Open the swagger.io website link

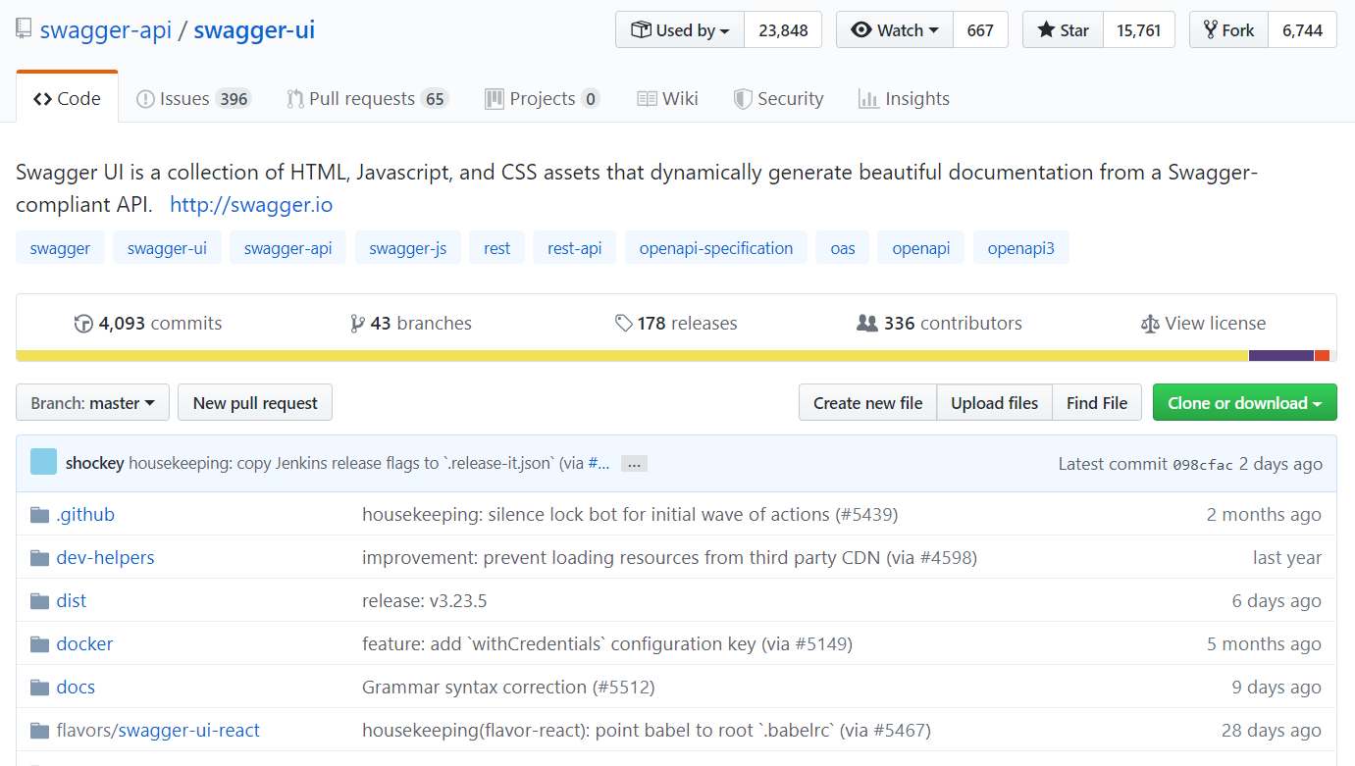click(251, 205)
